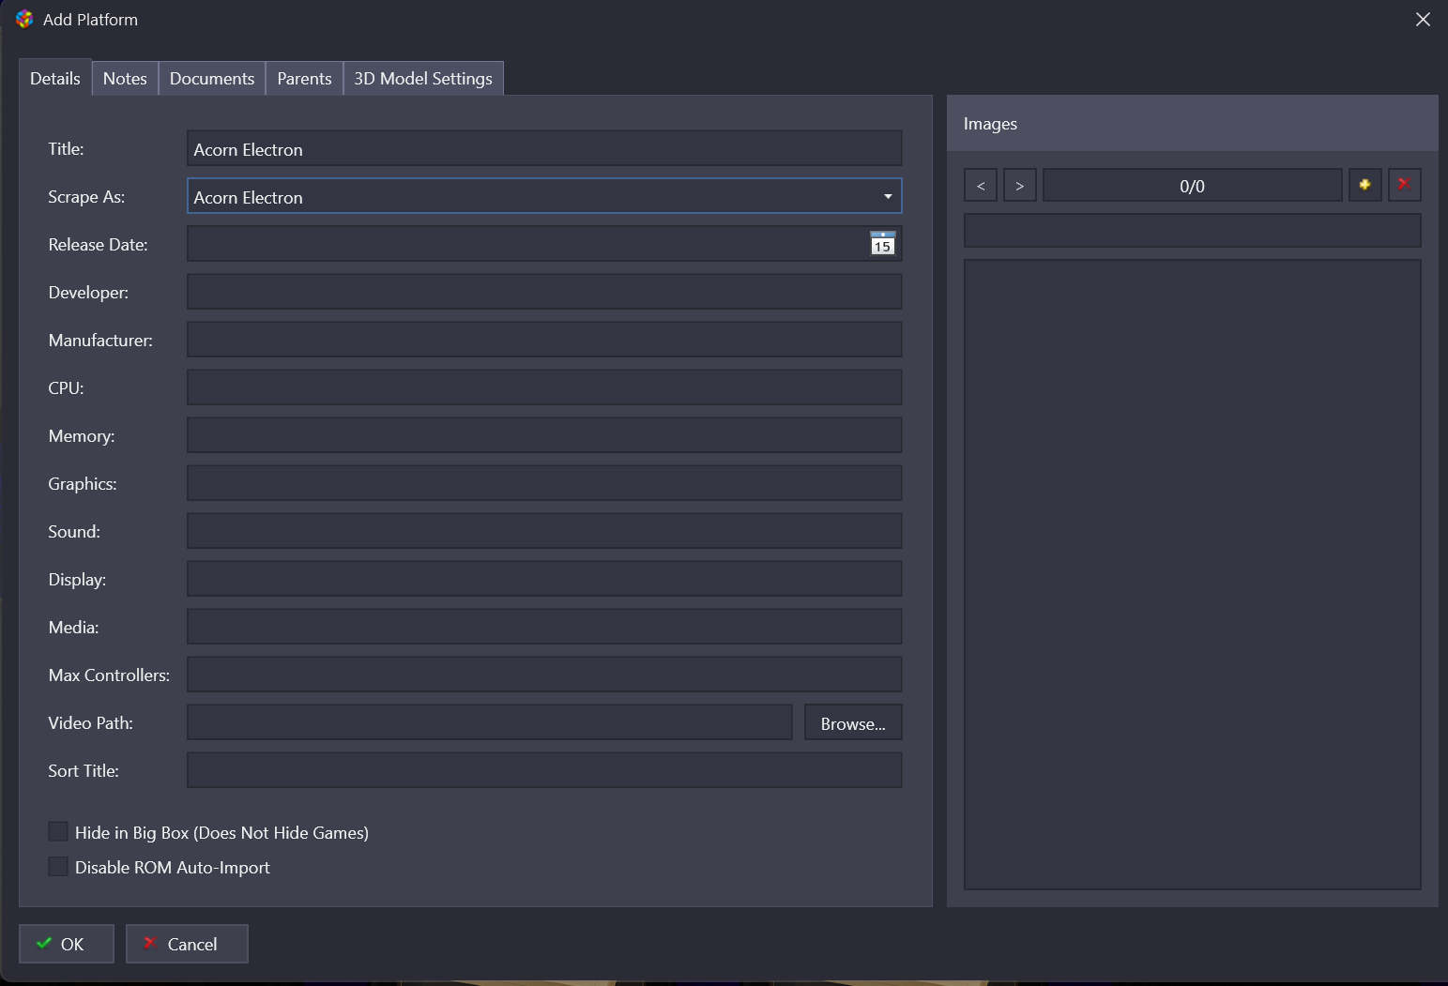Browse for a Video Path file
The width and height of the screenshot is (1448, 986).
852,723
